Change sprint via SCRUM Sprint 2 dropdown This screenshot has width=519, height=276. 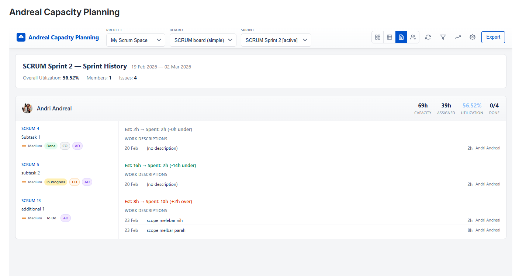276,40
